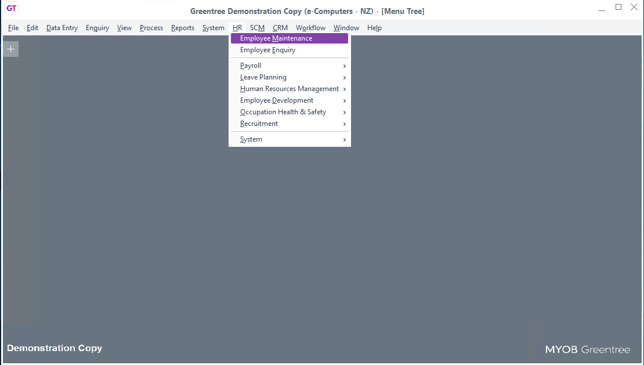The height and width of the screenshot is (365, 644).
Task: Click the plus icon to add a tab
Action: click(10, 49)
